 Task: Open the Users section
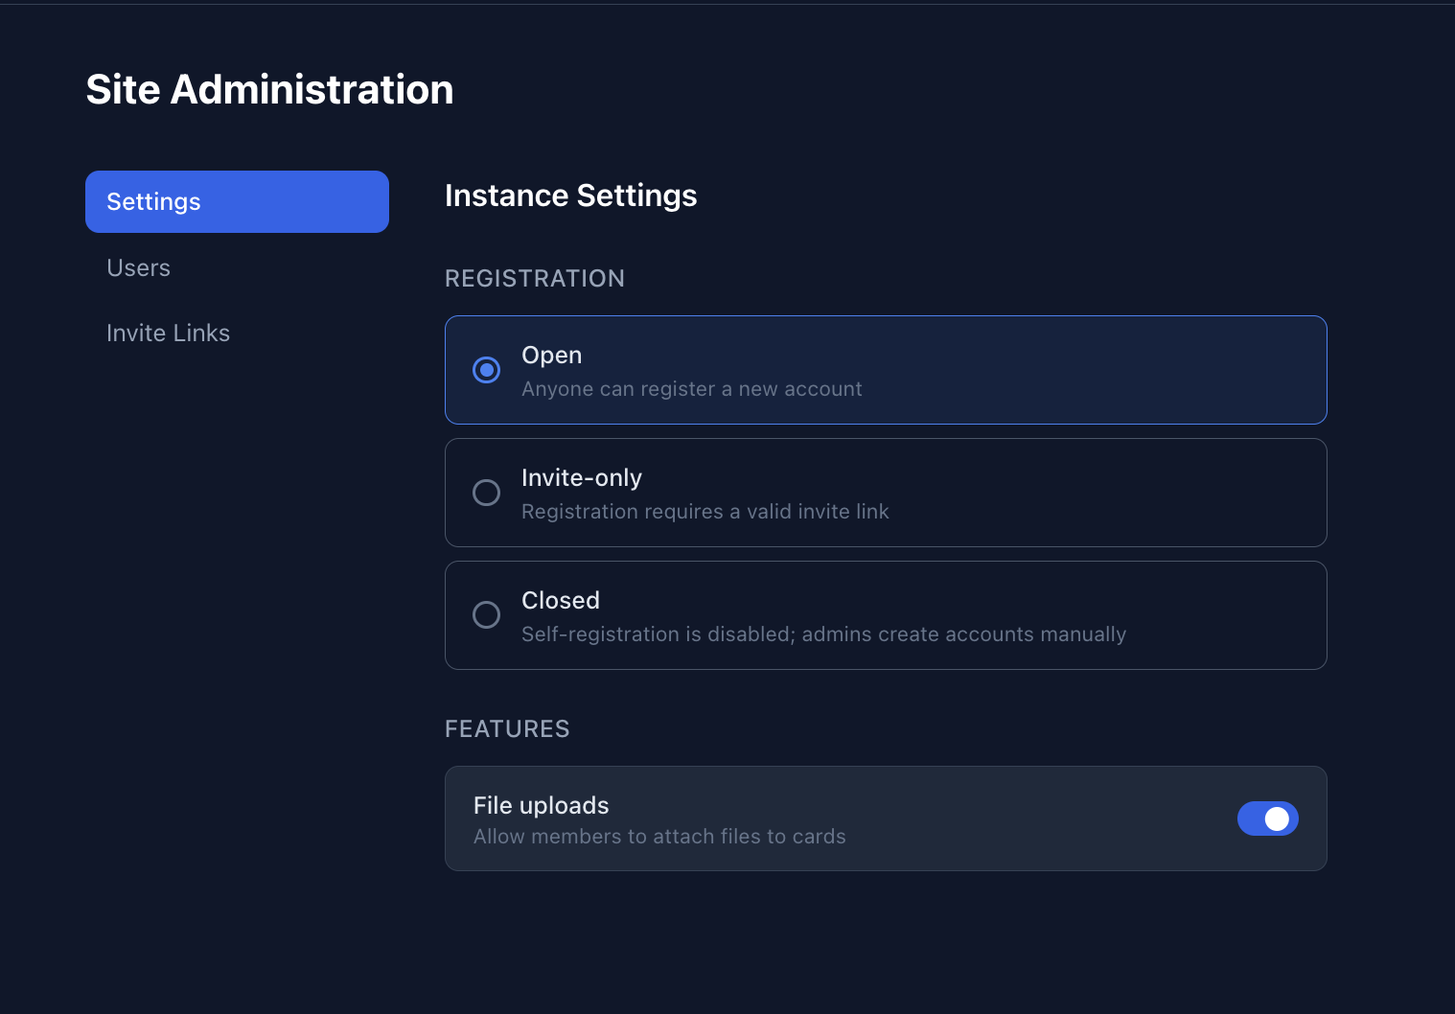pyautogui.click(x=138, y=267)
